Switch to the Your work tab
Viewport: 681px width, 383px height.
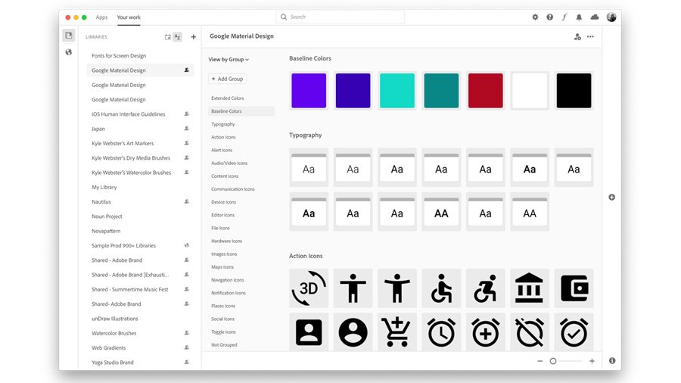[x=129, y=17]
